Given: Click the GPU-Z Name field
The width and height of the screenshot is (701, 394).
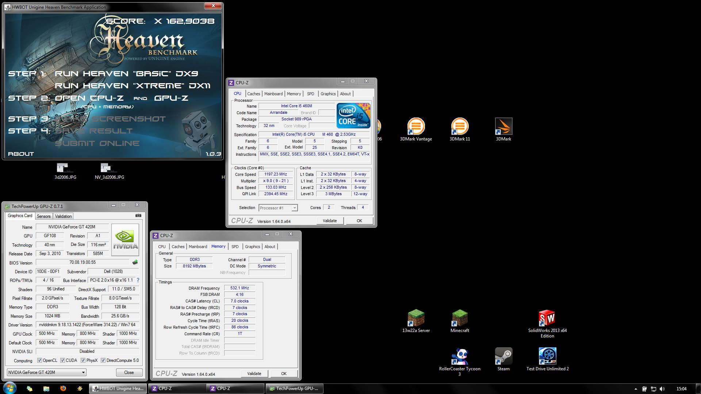Looking at the screenshot, I should coord(72,227).
